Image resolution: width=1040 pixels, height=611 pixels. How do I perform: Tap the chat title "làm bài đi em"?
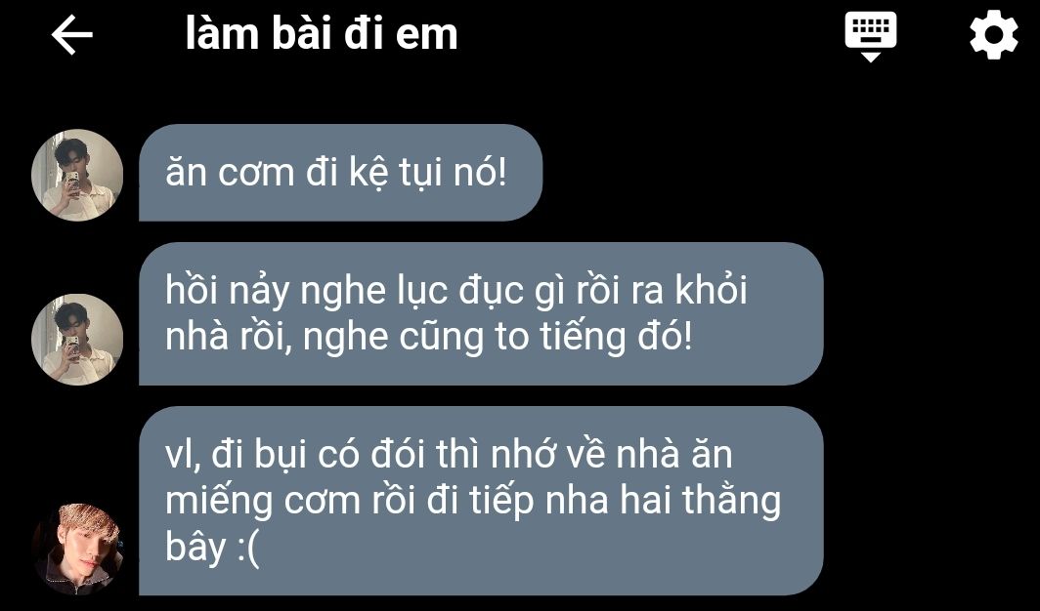tap(322, 34)
